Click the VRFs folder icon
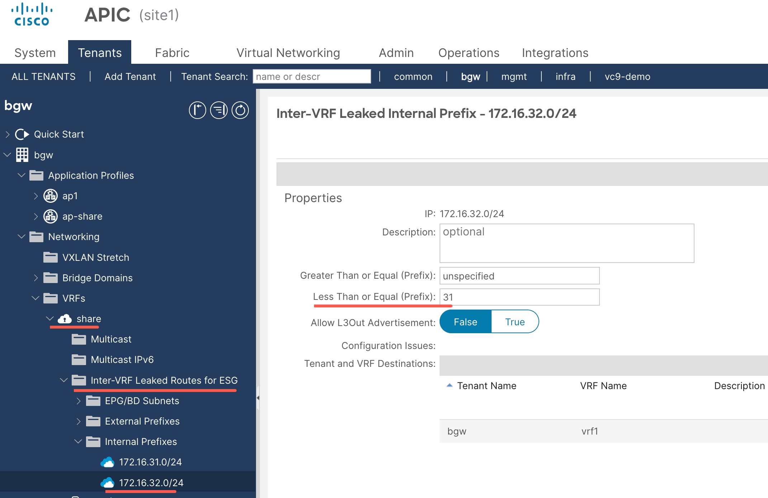 [51, 298]
